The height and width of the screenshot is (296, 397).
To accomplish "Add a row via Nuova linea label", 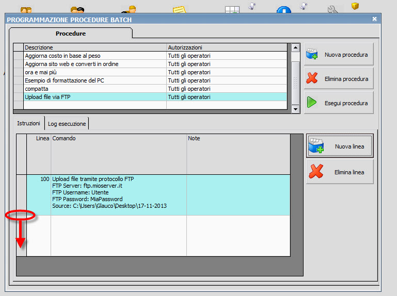I will point(350,146).
